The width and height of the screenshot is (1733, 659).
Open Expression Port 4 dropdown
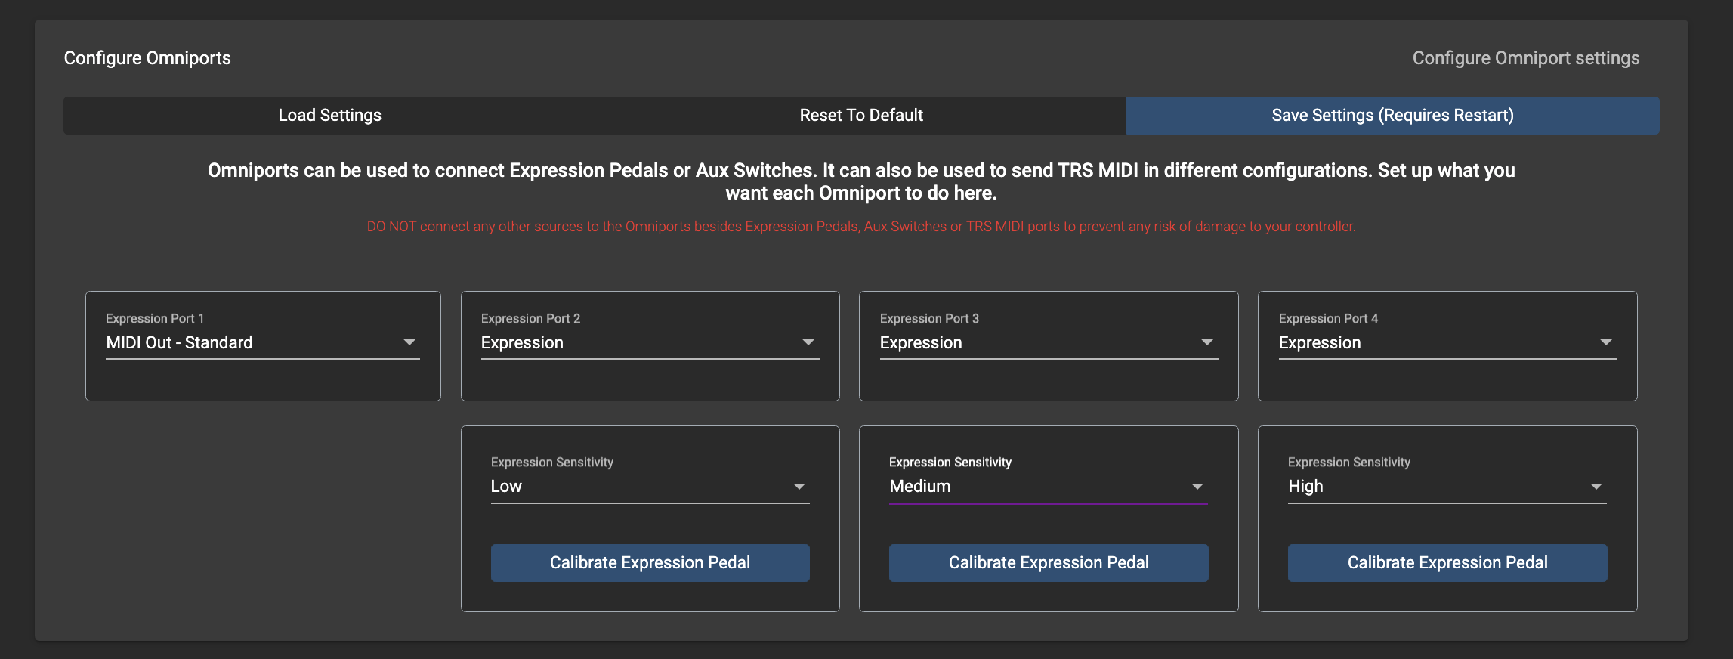pos(1436,343)
